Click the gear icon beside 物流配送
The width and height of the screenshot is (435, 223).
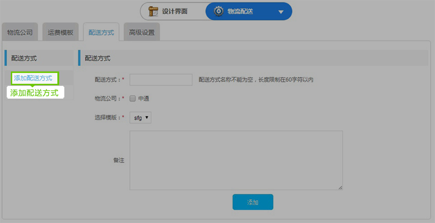(218, 11)
